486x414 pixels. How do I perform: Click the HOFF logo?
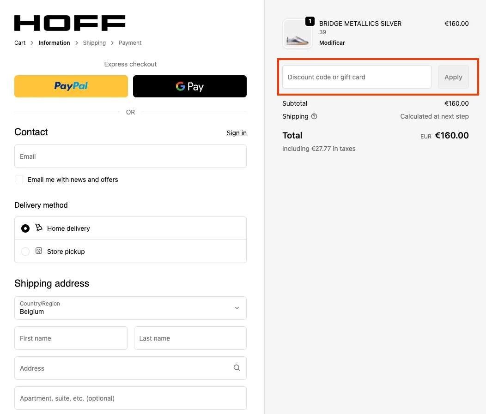pos(70,23)
